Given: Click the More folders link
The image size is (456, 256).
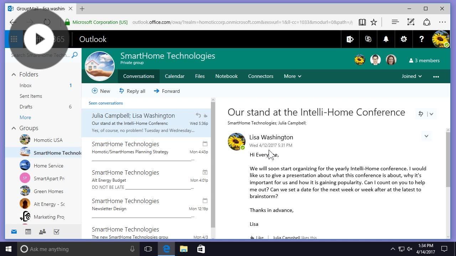Looking at the screenshot, I should [25, 117].
